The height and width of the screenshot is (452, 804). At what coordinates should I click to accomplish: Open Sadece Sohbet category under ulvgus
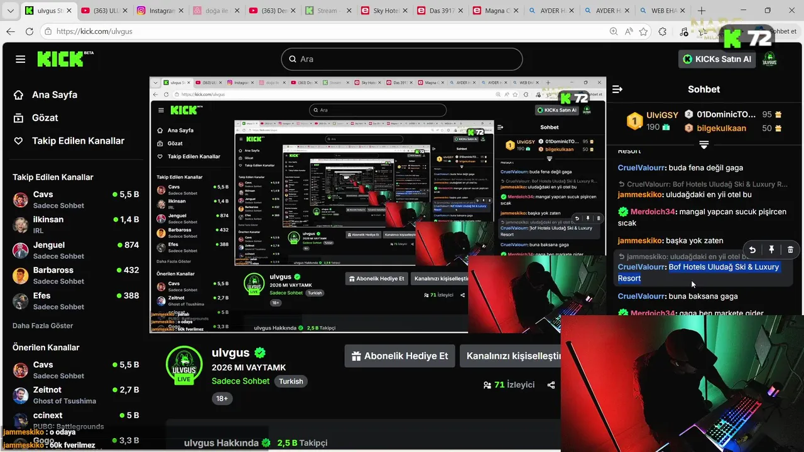pos(241,381)
